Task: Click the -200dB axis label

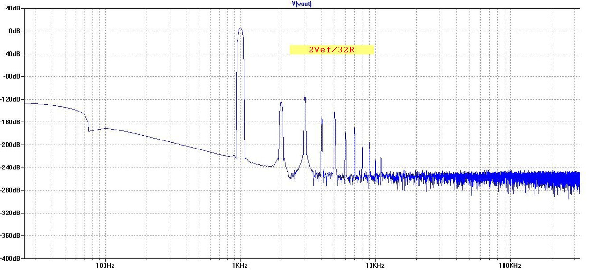Action: click(x=10, y=145)
